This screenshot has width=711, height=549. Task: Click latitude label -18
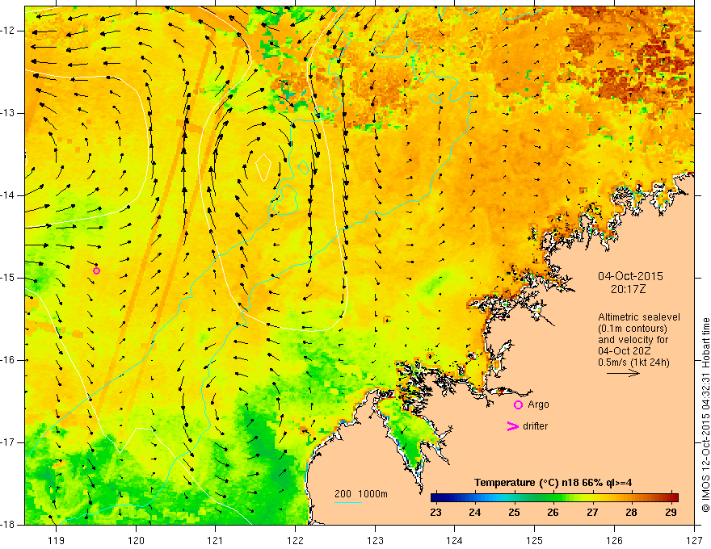7,525
